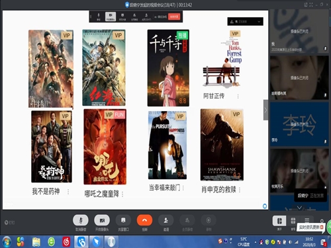Image resolution: width=331 pixels, height=248 pixels.
Task: Unmute microphone using the bottom mic button
Action: [x=81, y=220]
